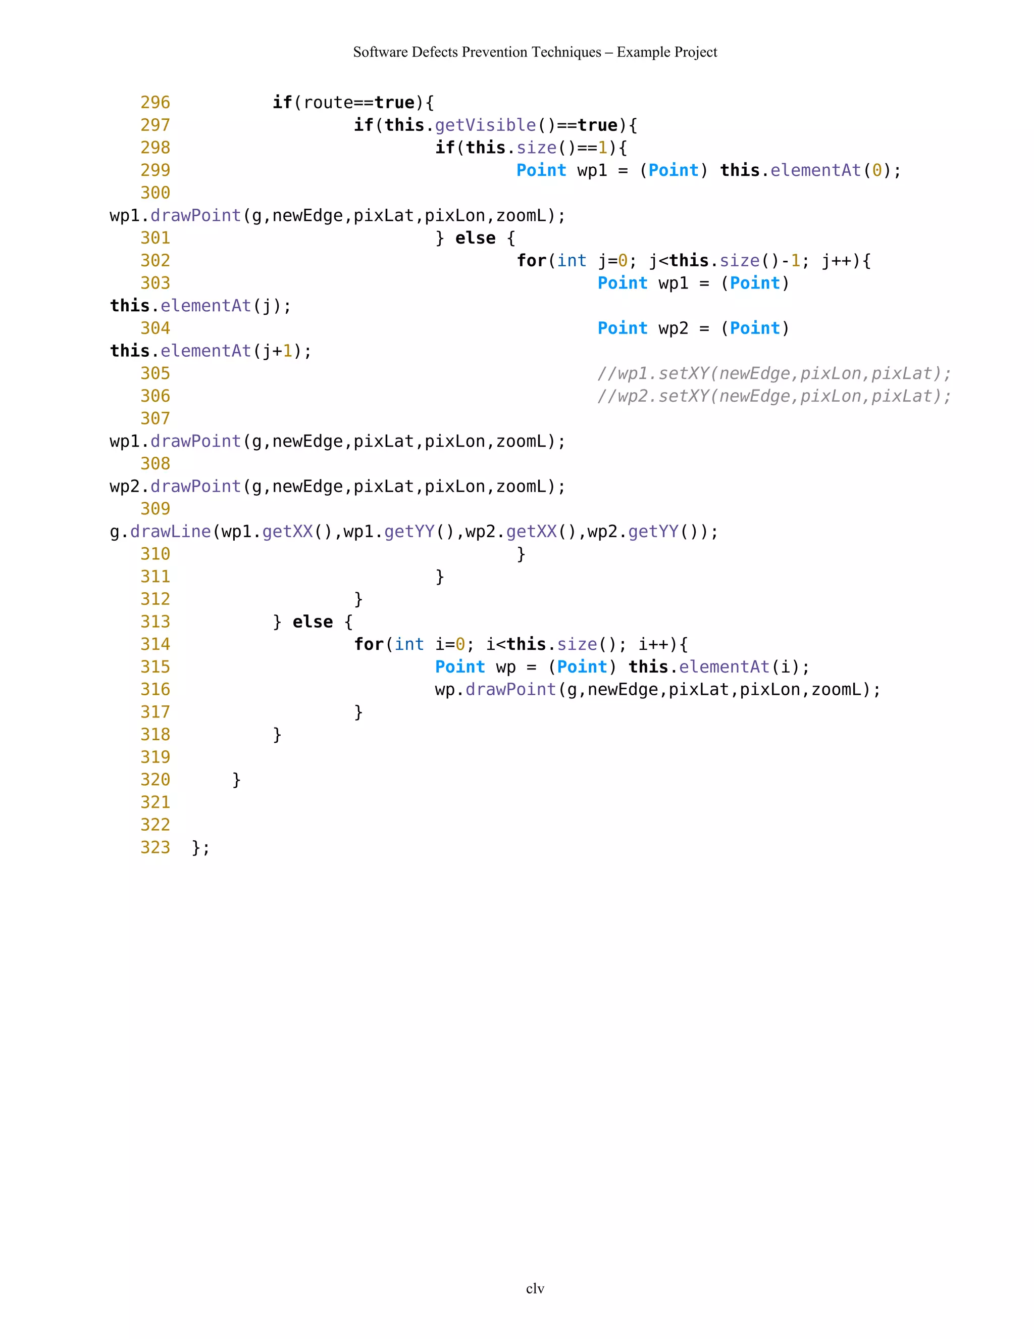Click 'Point wp1 = (Point) this.elementAt(0);' line
This screenshot has height=1339, width=1034.
click(709, 170)
